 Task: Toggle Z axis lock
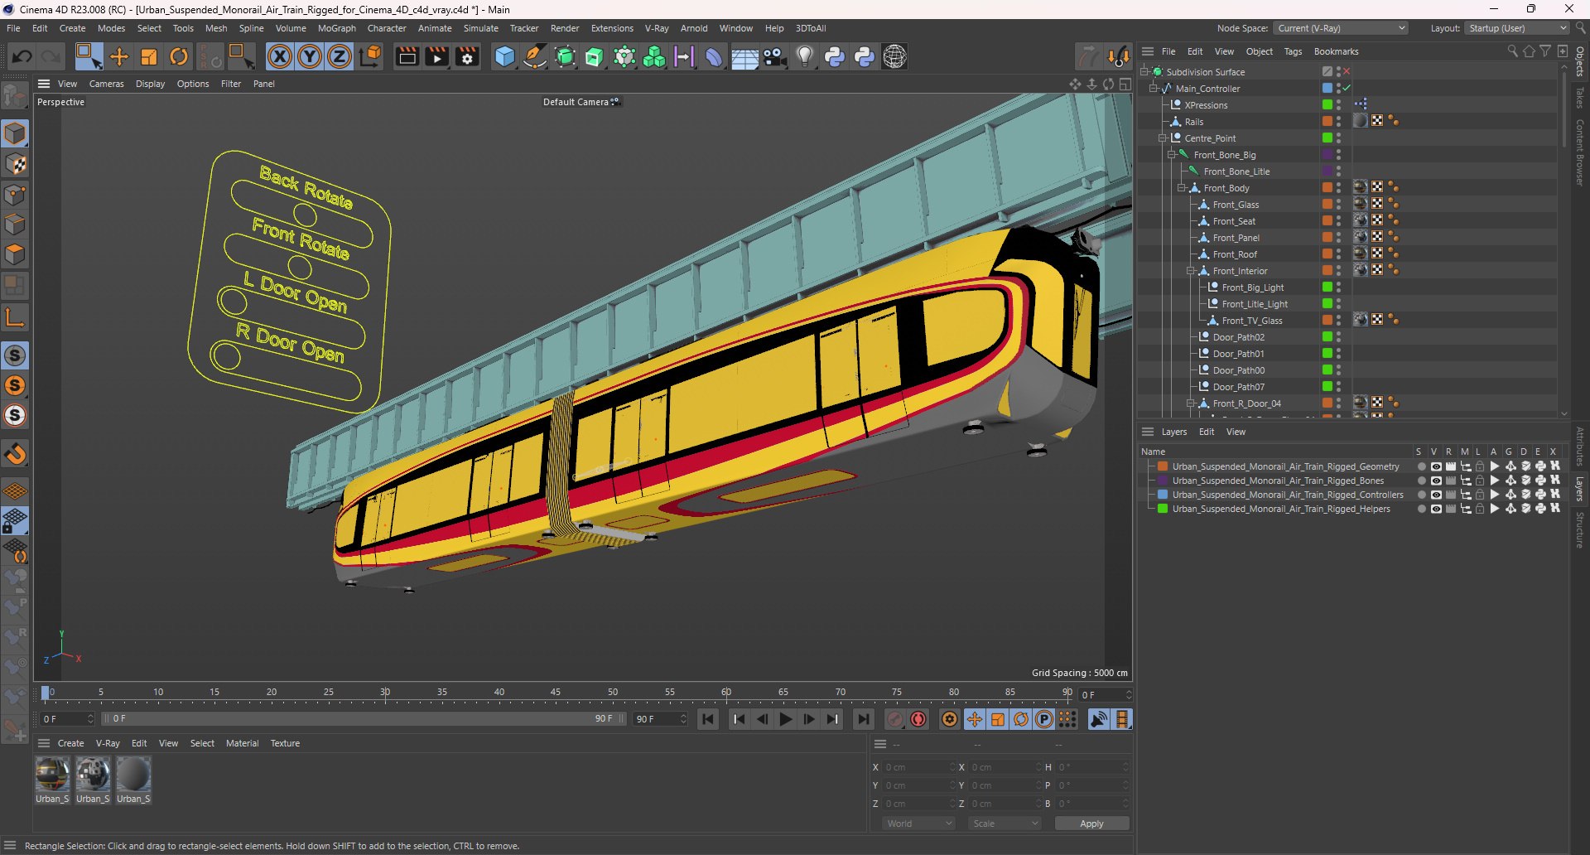tap(340, 56)
